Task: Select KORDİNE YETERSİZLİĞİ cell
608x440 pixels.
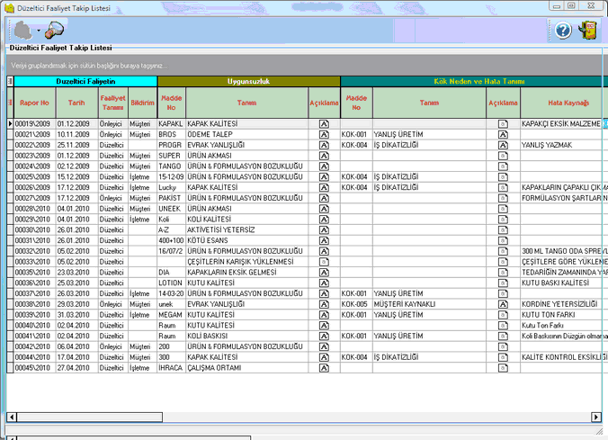Action: (x=564, y=304)
